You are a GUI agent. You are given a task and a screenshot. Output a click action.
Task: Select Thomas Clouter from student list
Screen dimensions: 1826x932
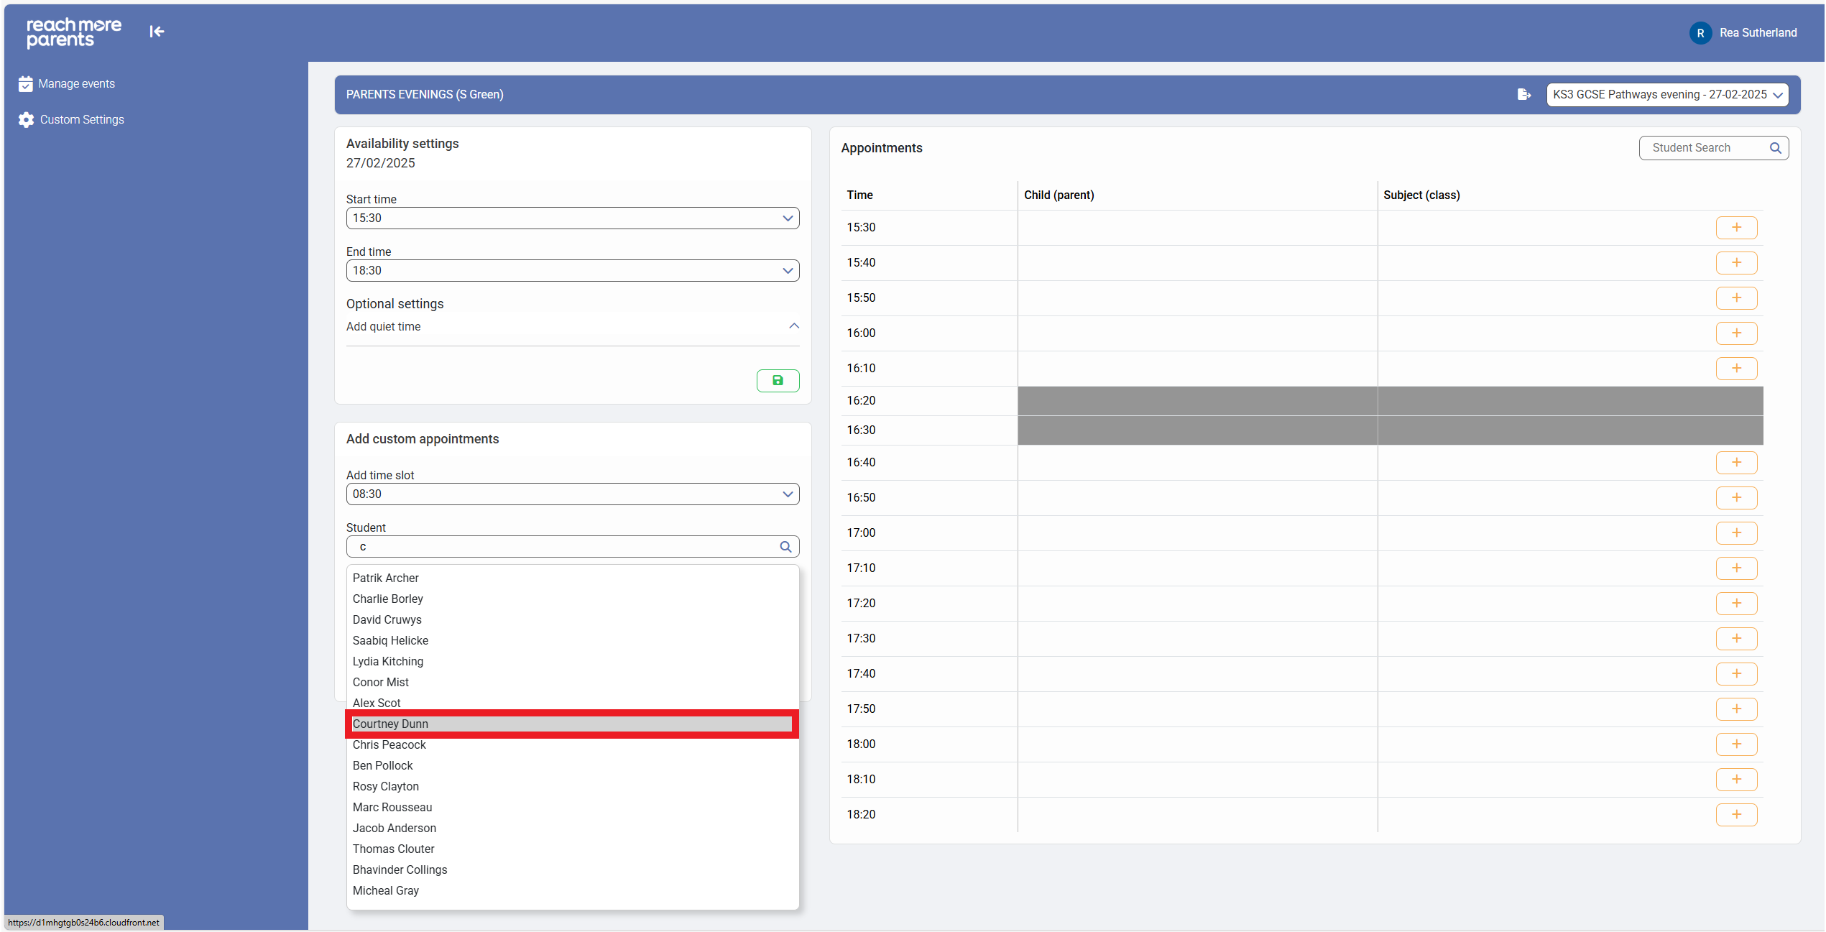click(393, 849)
